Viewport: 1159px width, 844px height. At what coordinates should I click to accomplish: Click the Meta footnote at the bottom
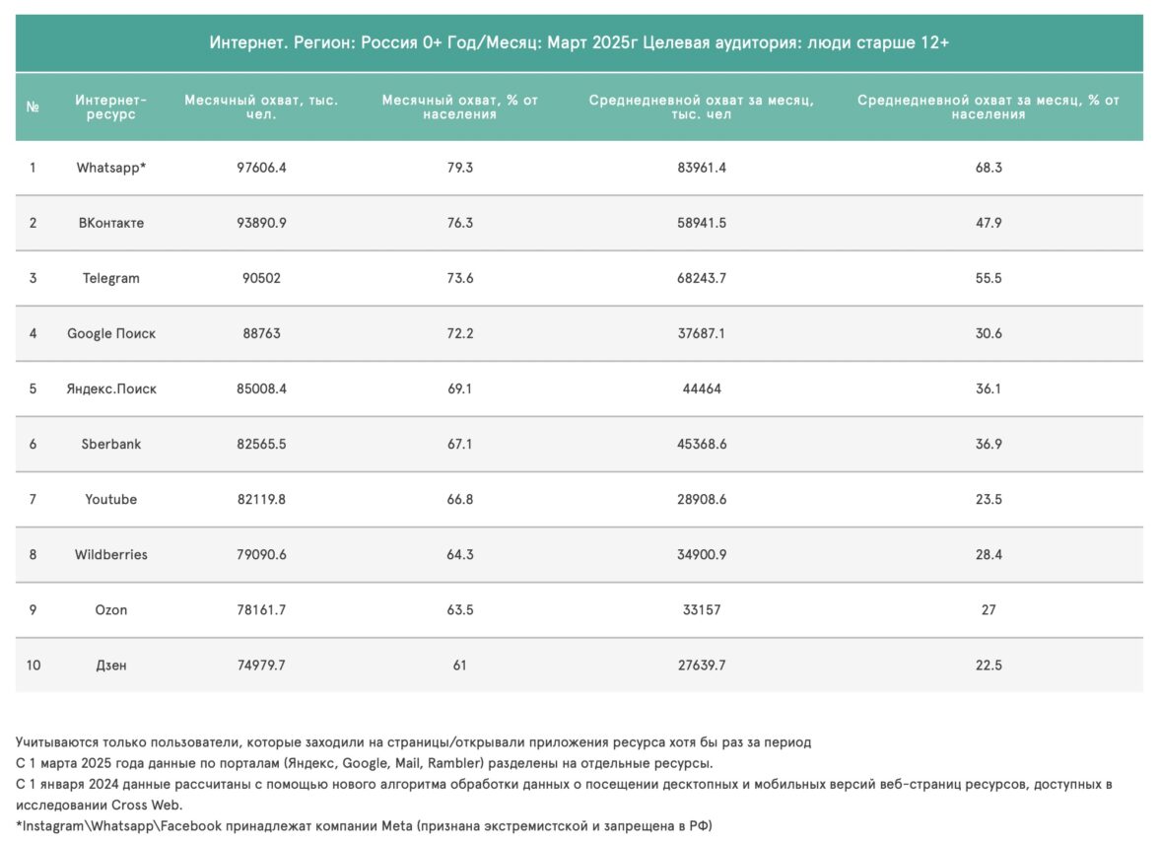click(x=364, y=824)
